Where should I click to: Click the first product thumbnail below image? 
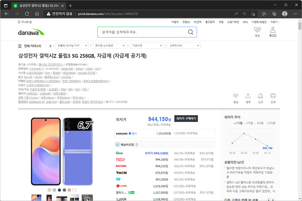(37, 198)
